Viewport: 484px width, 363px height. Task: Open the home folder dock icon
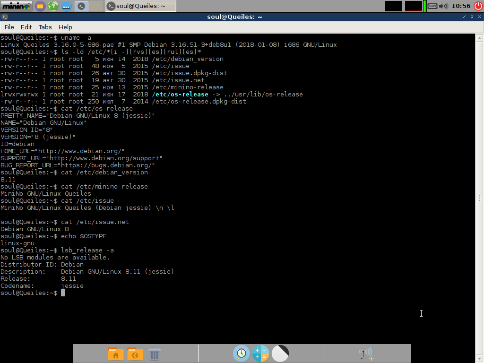pyautogui.click(x=115, y=354)
